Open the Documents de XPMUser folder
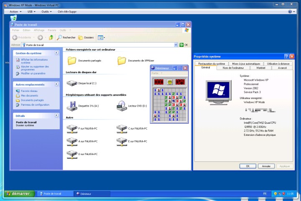 (122, 61)
